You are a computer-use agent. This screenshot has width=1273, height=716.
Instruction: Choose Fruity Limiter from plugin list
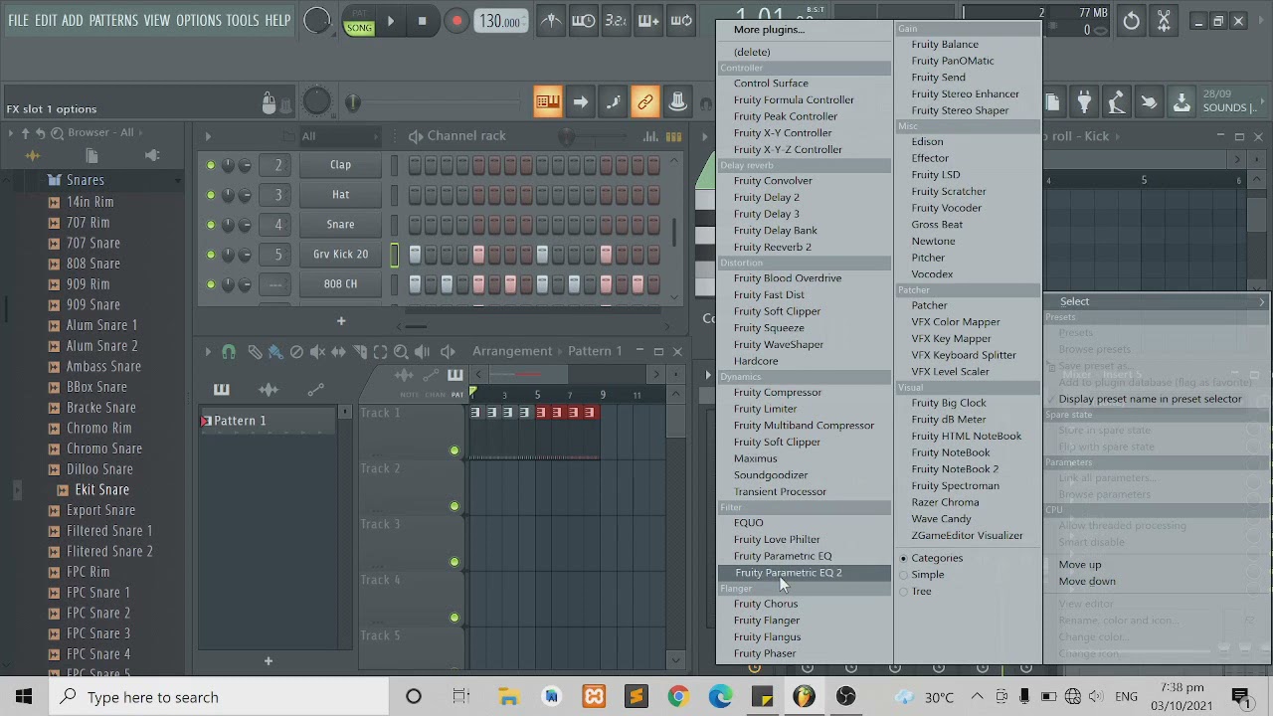[x=765, y=409]
